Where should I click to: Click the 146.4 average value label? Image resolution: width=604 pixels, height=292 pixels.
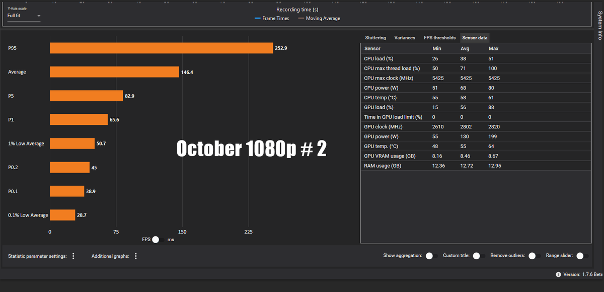tap(187, 72)
